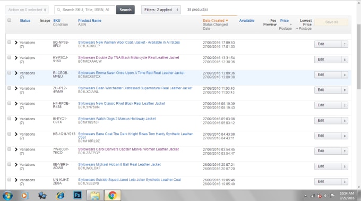Viewport: 361px width, 201px height.
Task: Switch to Chrome in taskbar
Action: coord(113,196)
